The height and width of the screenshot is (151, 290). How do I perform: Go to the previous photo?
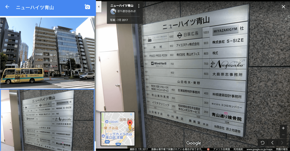(x=272, y=143)
